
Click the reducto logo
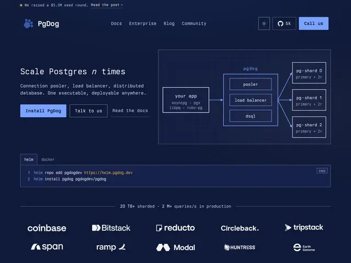[x=175, y=228]
